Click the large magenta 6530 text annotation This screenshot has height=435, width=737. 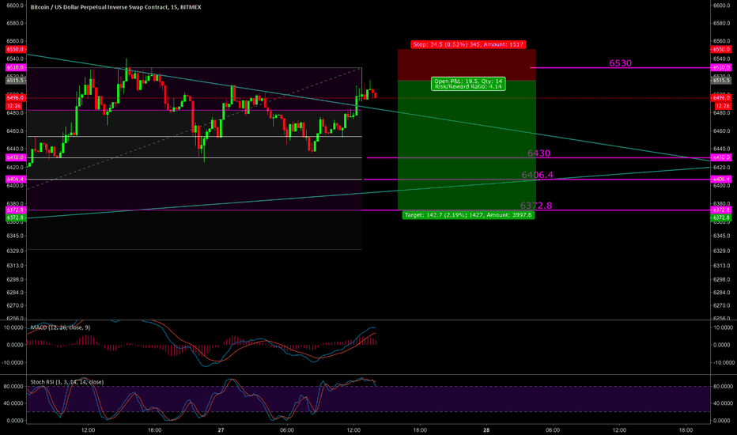tap(621, 63)
